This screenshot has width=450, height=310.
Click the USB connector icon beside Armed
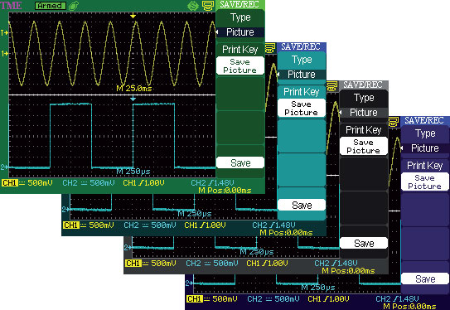74,6
